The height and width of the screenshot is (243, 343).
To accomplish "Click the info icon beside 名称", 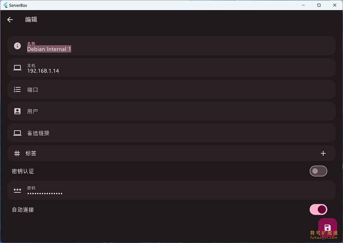I will pyautogui.click(x=17, y=46).
